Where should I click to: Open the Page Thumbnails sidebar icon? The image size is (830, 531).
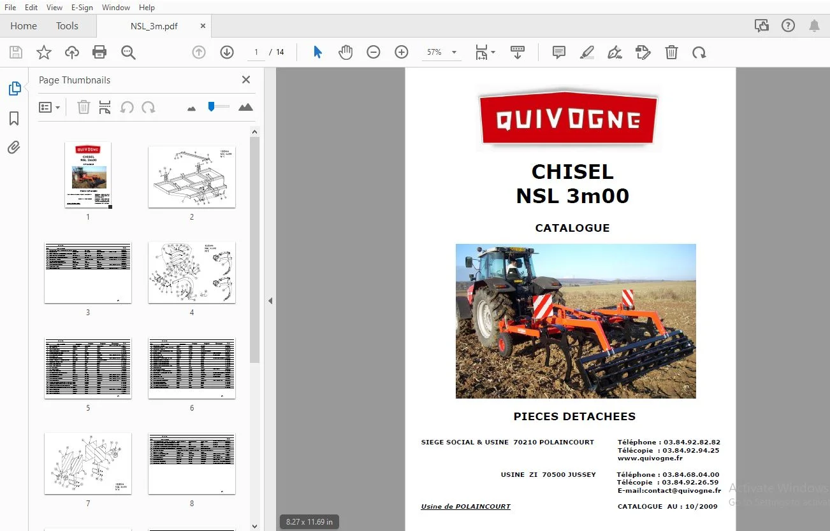coord(14,89)
